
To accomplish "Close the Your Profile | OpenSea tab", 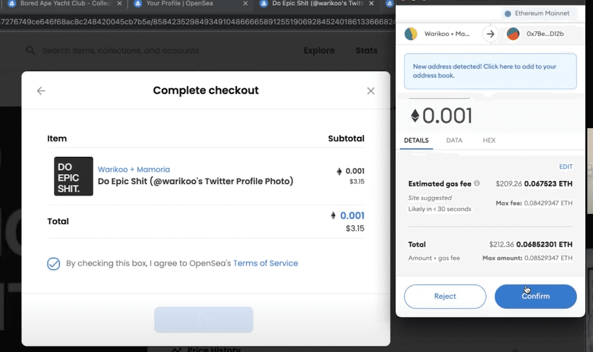I will (245, 3).
